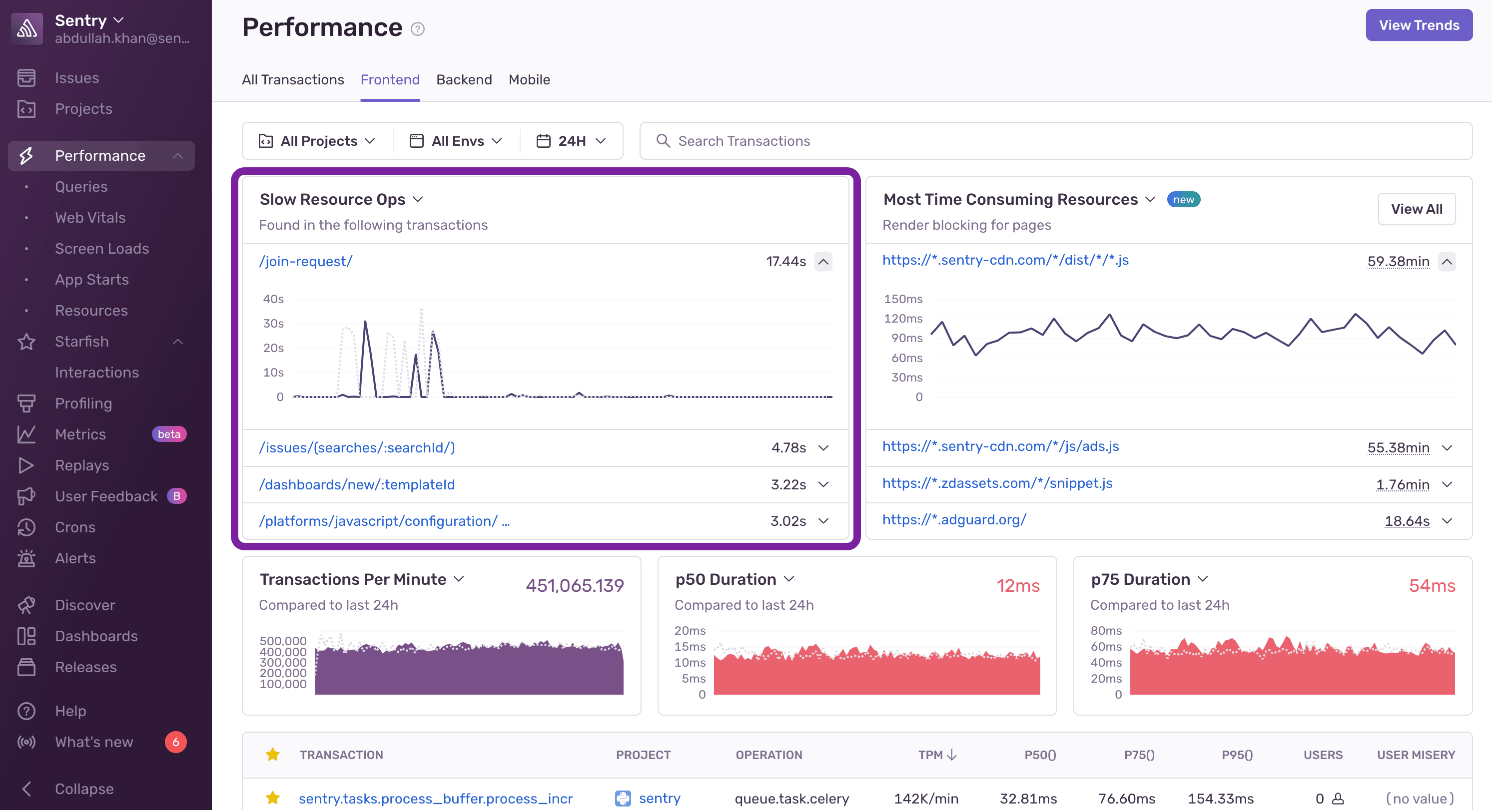This screenshot has height=810, width=1492.
Task: Select the Profiling icon in the sidebar
Action: [26, 403]
